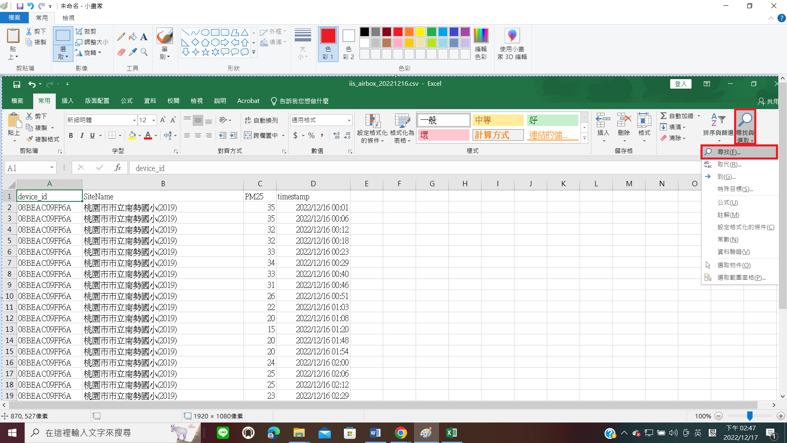Select the Magnifier tool in Paint
This screenshot has height=443, width=787.
tap(144, 52)
